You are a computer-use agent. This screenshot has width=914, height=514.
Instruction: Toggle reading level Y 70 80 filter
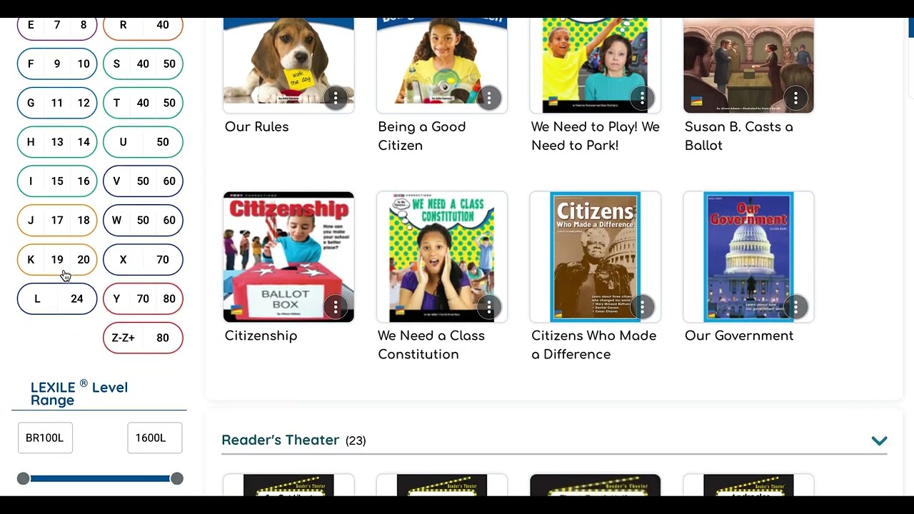click(143, 299)
